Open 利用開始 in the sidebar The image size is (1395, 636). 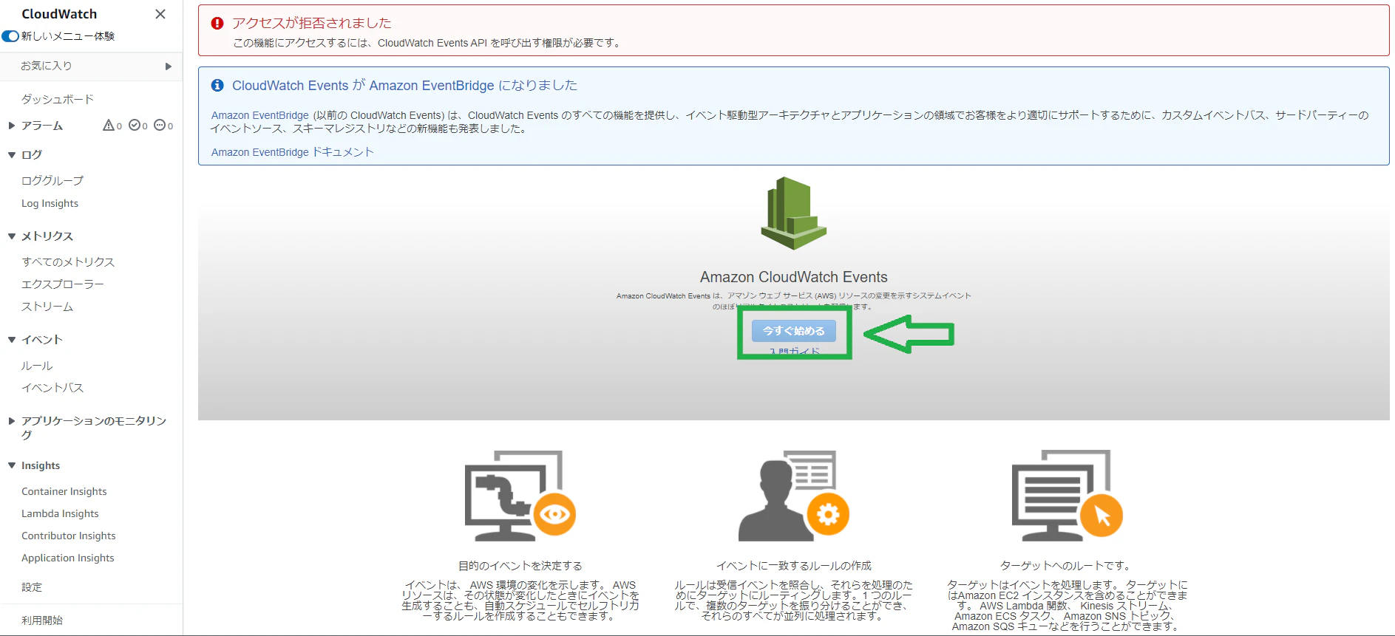click(x=42, y=620)
